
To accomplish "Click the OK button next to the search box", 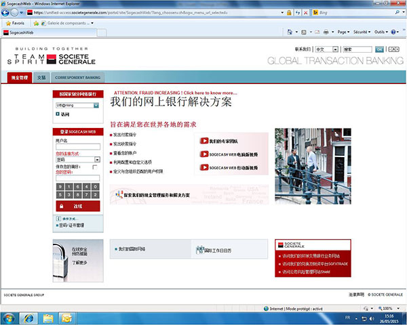I will [x=379, y=49].
